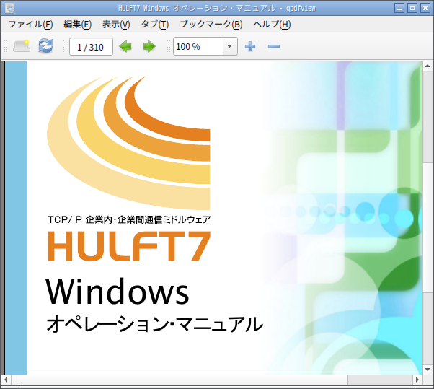
Task: Click the vertical scrollbar up arrow
Action: click(428, 66)
